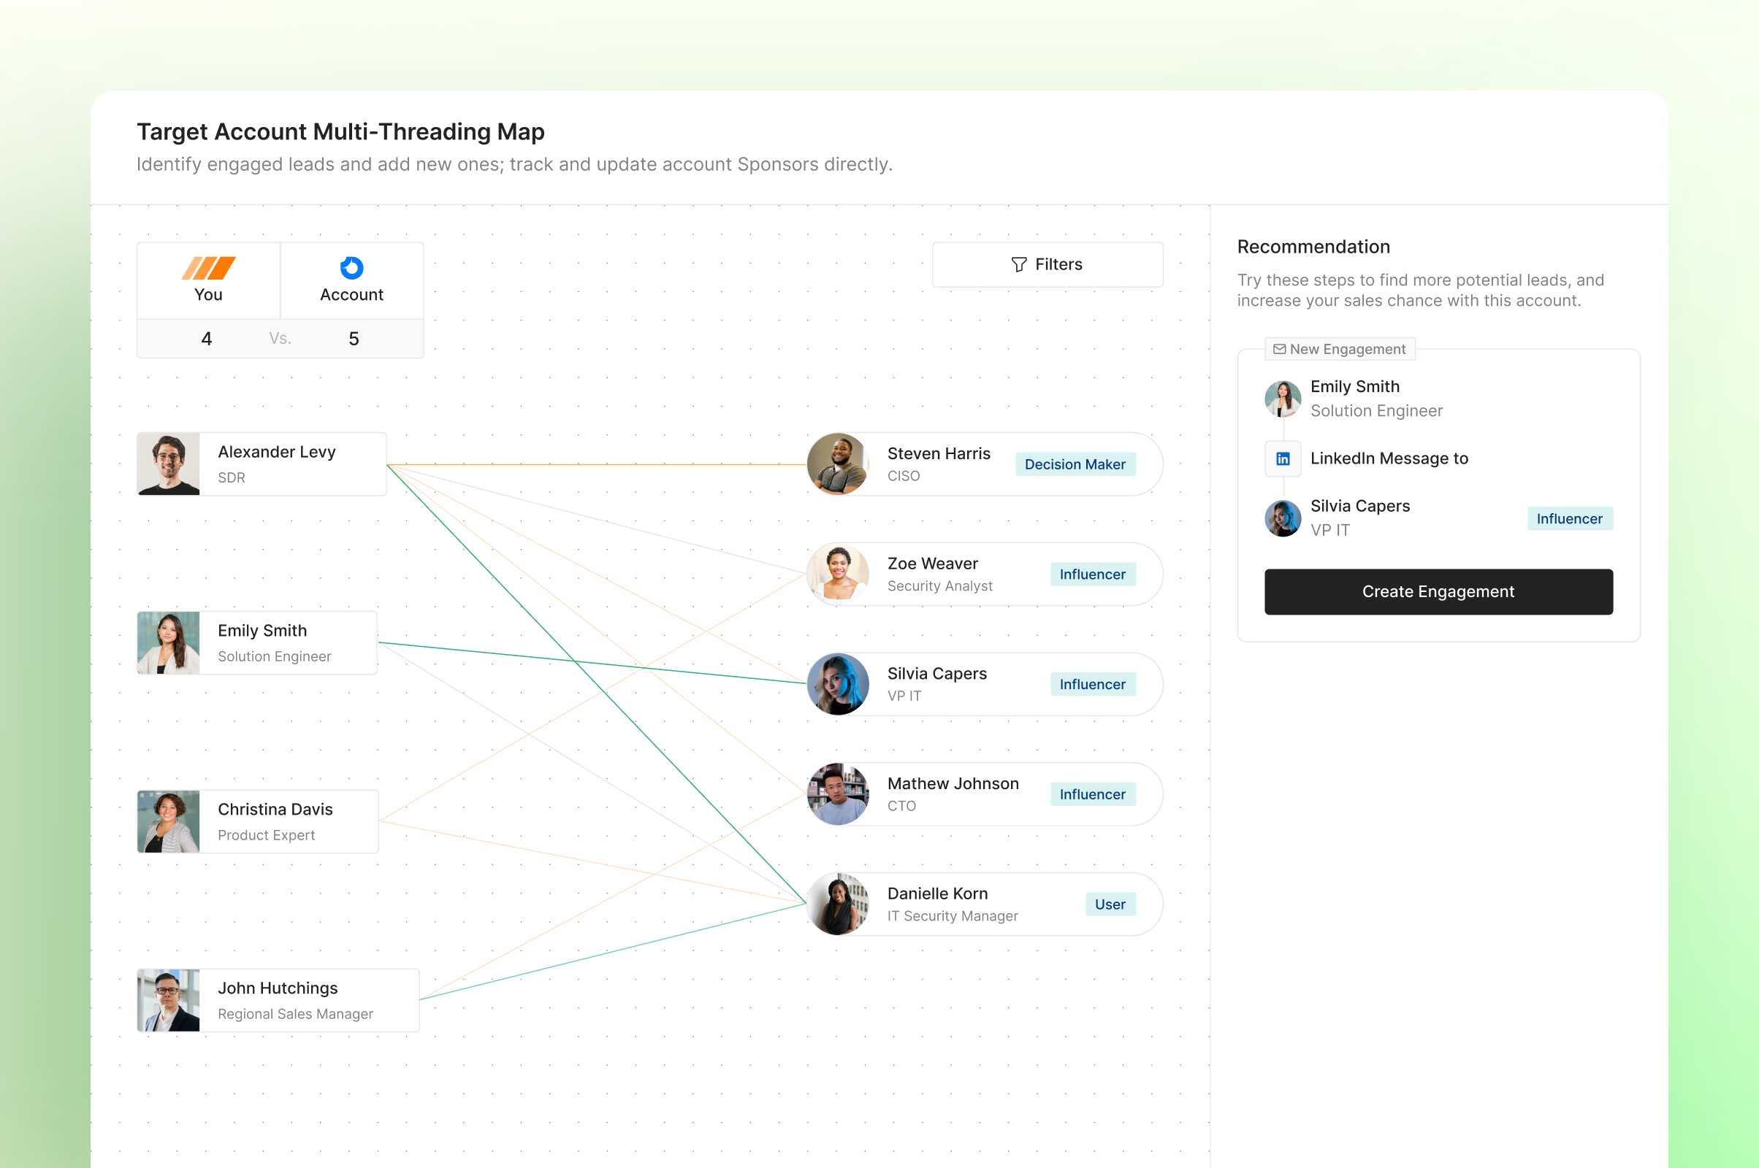Open the Filters button
1759x1168 pixels.
coord(1048,264)
